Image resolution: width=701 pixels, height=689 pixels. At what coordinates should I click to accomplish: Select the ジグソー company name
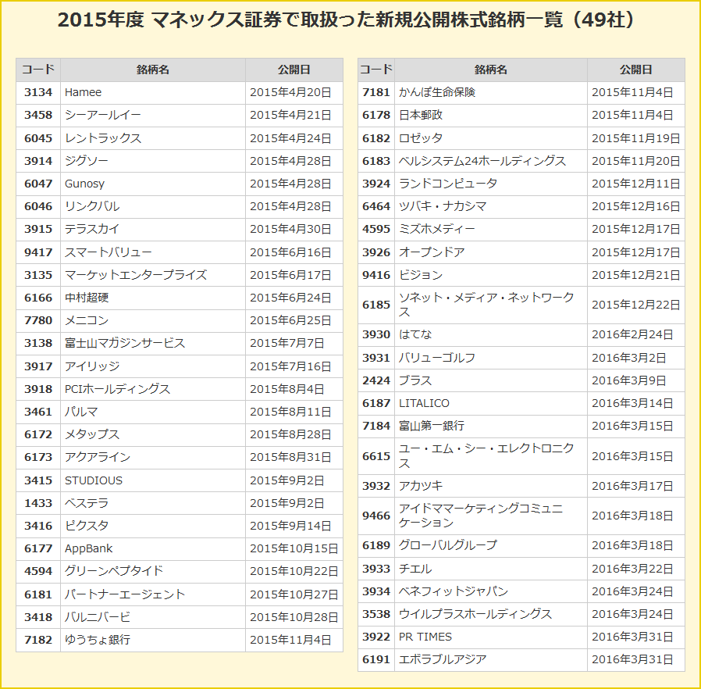(x=87, y=161)
